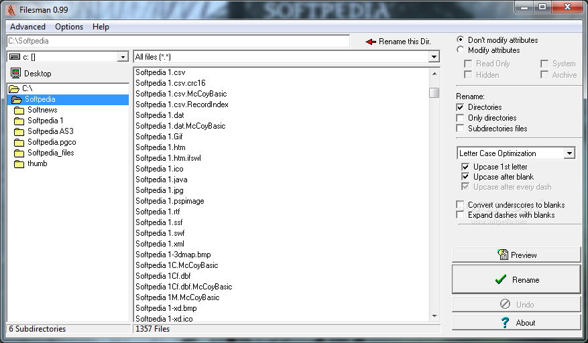Select file Softpedia 1Cf.dbf
588x343 pixels.
(163, 276)
